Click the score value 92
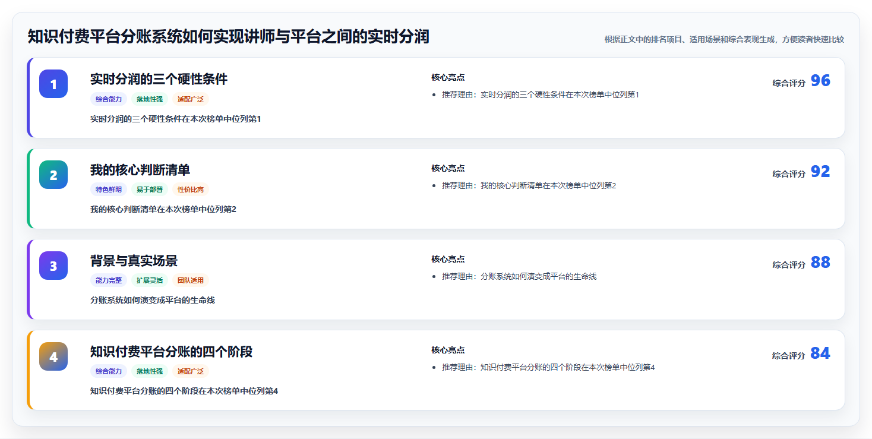The image size is (872, 439). pyautogui.click(x=820, y=172)
